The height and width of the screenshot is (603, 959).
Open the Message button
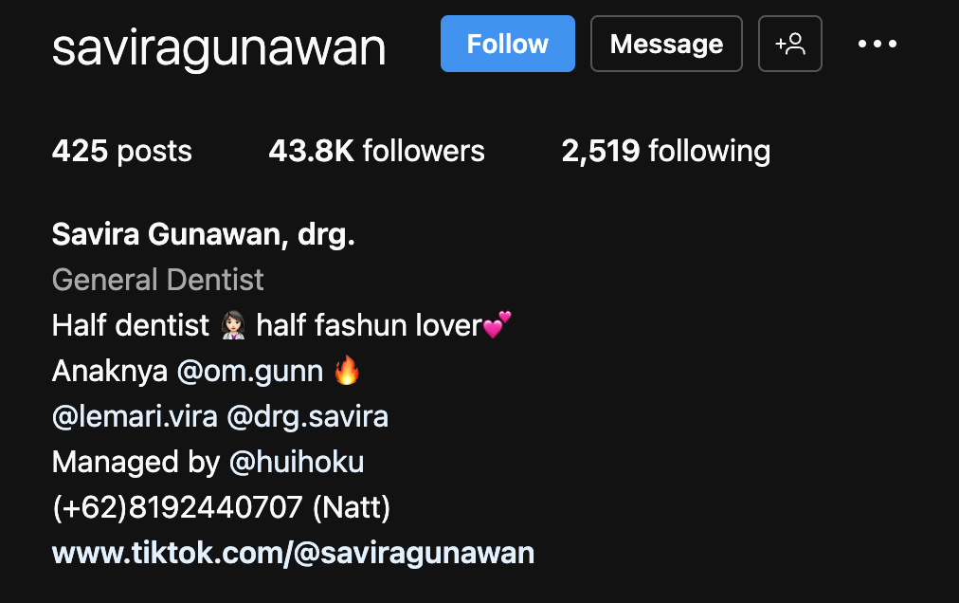[x=666, y=44]
